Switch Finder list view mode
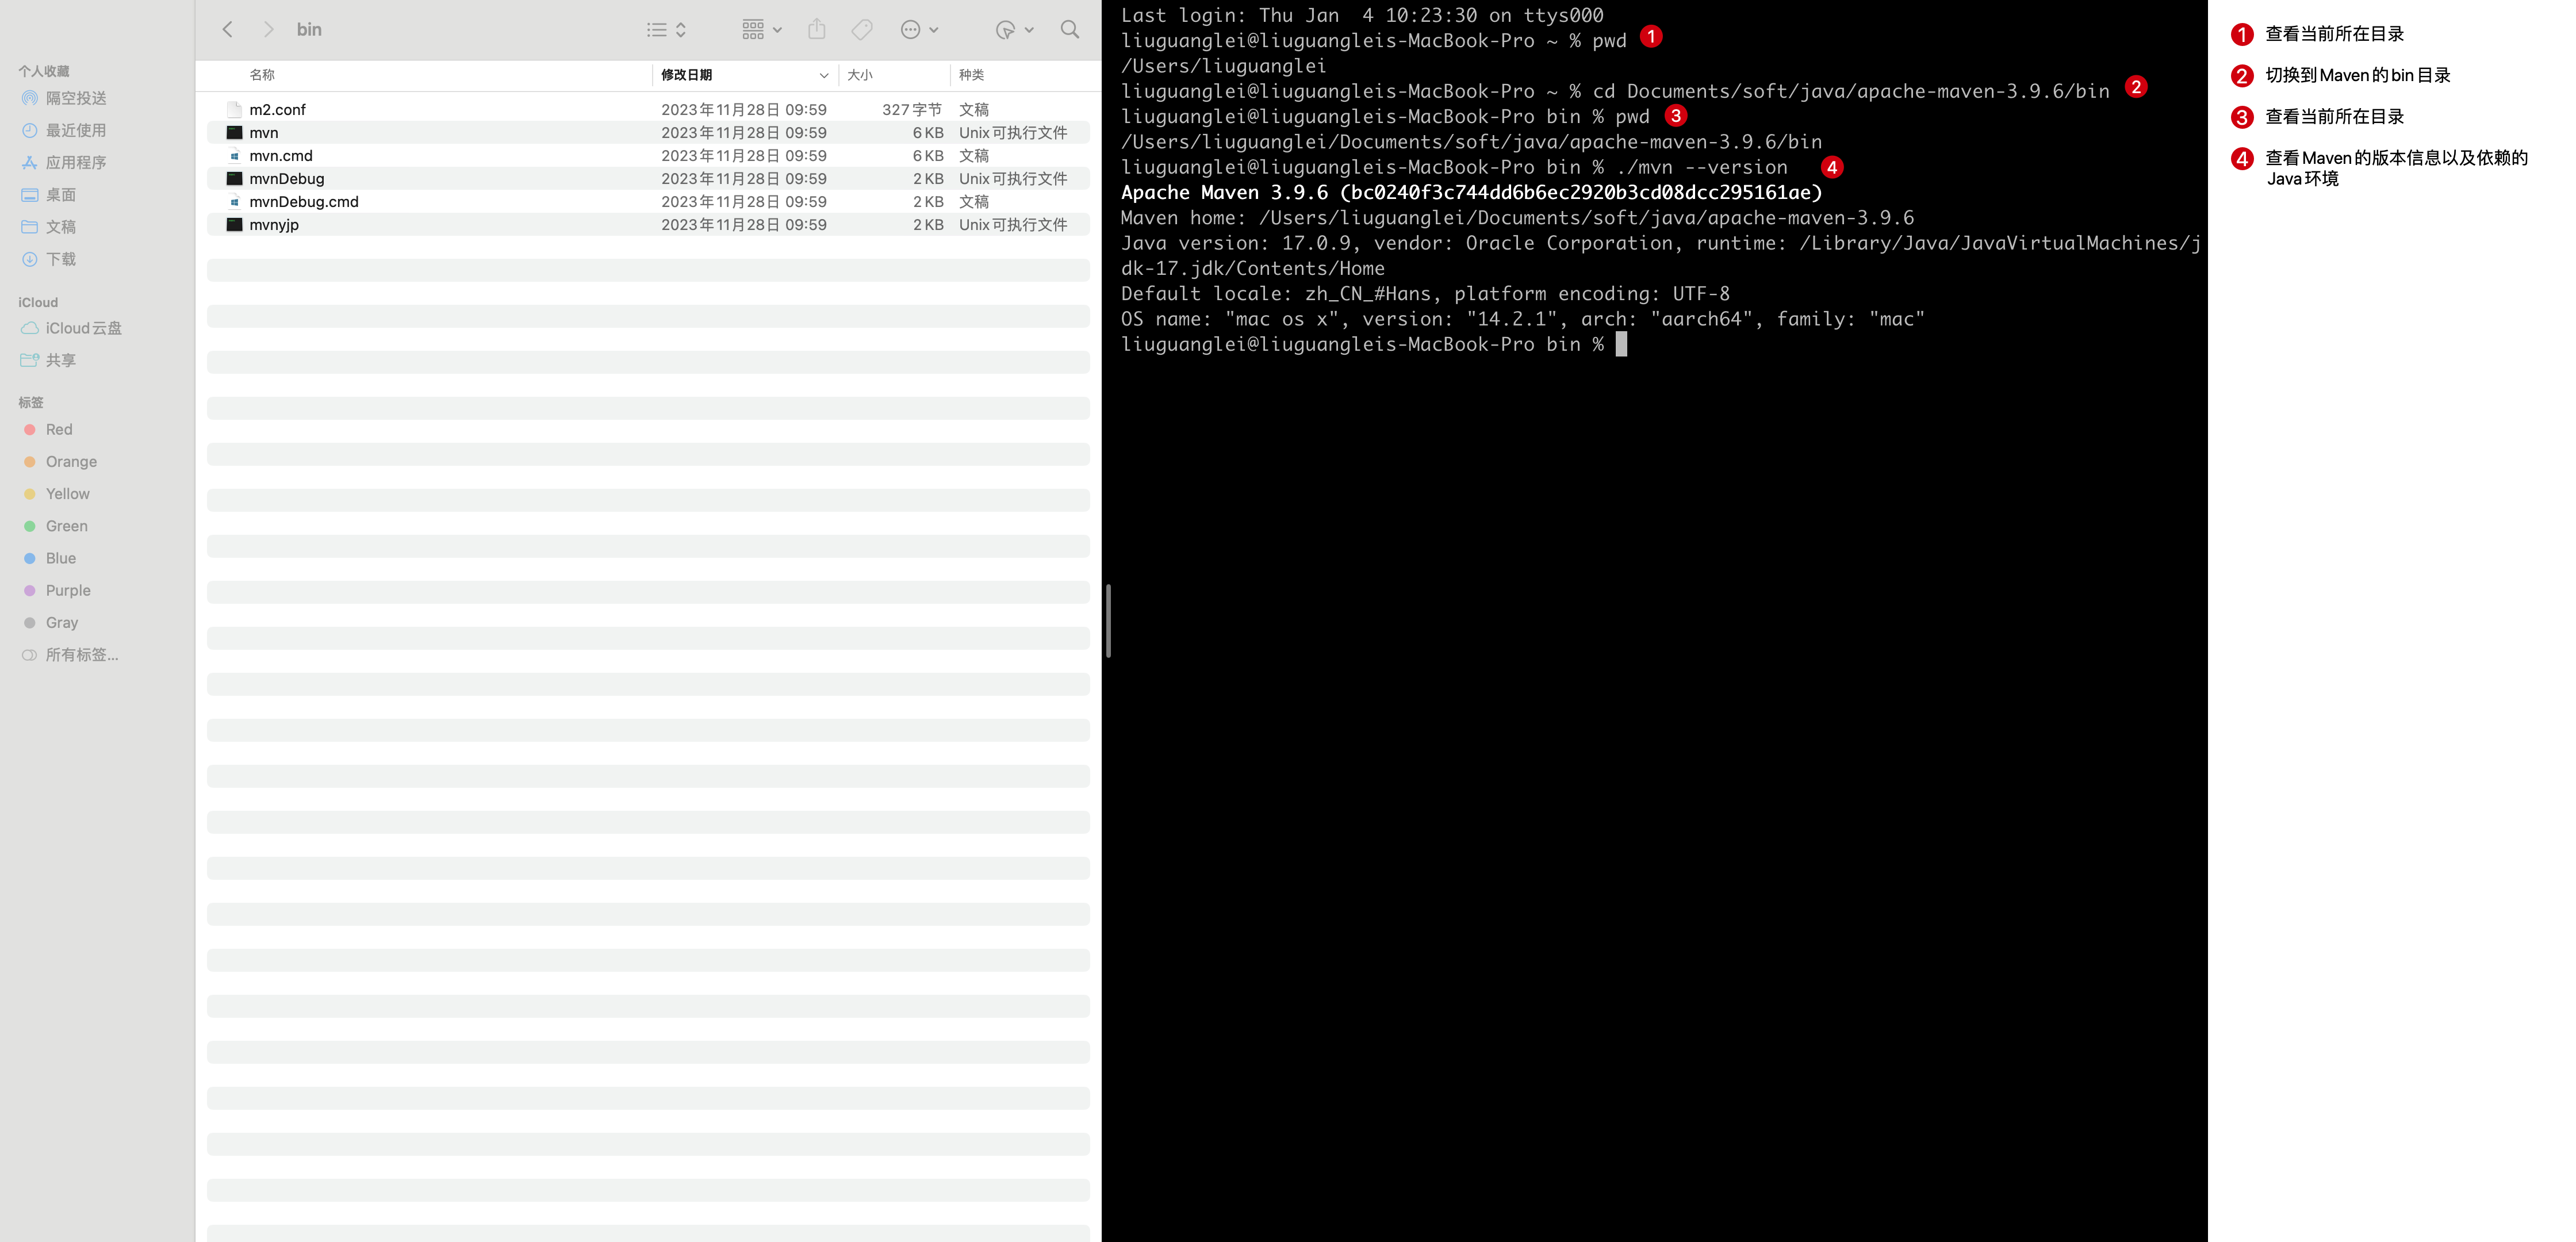 coord(666,30)
